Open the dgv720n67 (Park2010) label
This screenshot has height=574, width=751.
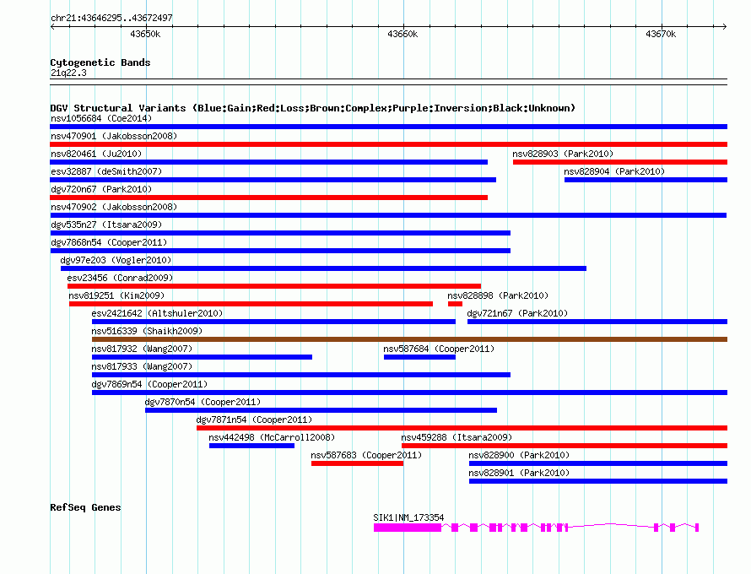click(101, 189)
